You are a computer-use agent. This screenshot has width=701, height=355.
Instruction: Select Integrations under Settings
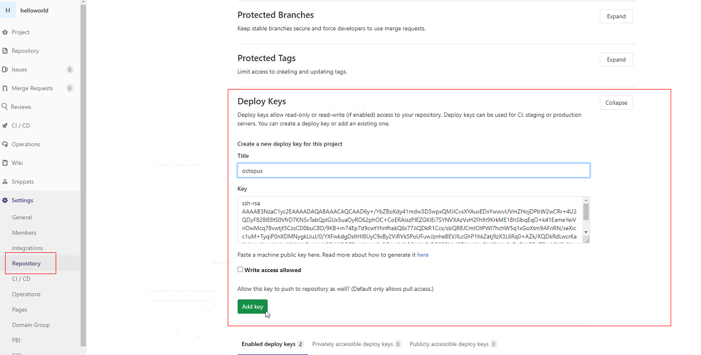click(27, 248)
